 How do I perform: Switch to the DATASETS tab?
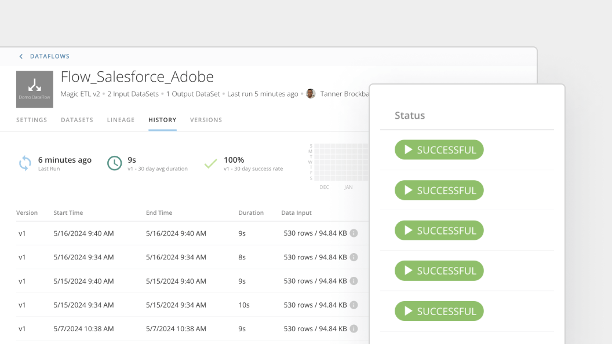77,120
